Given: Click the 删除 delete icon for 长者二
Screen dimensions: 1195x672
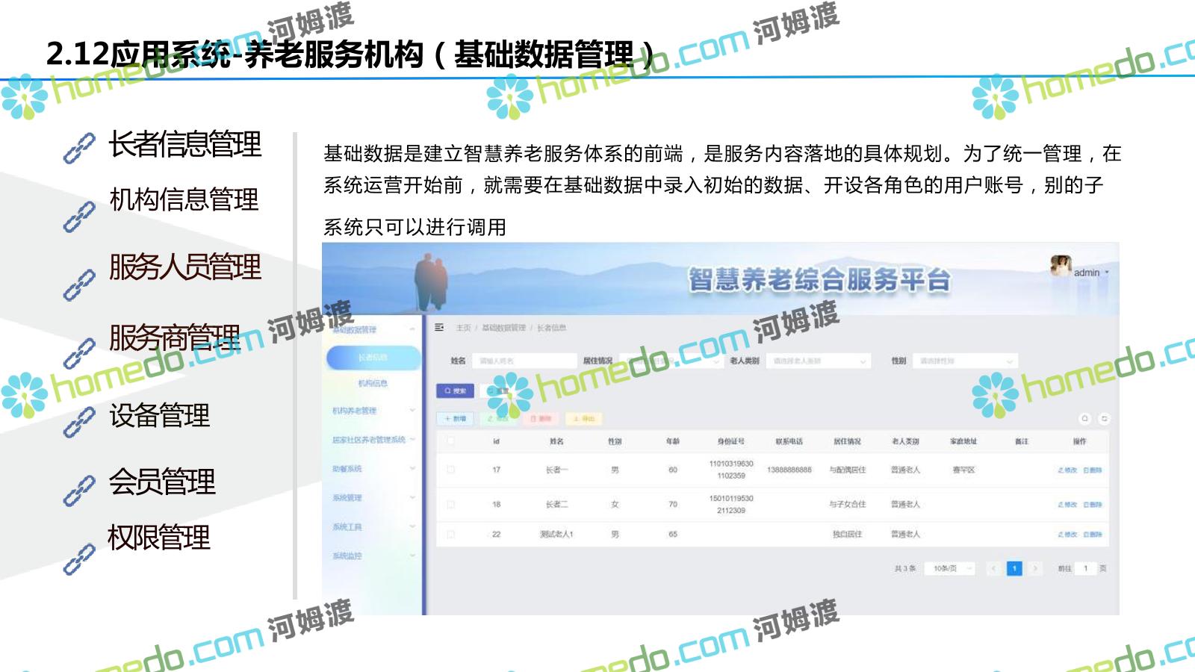Looking at the screenshot, I should (1093, 505).
